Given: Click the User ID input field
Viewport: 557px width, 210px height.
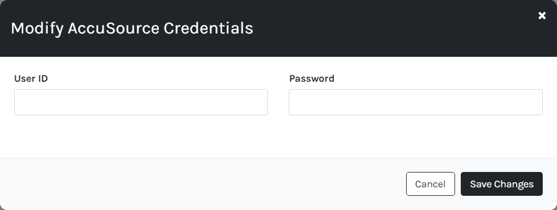Looking at the screenshot, I should 141,102.
